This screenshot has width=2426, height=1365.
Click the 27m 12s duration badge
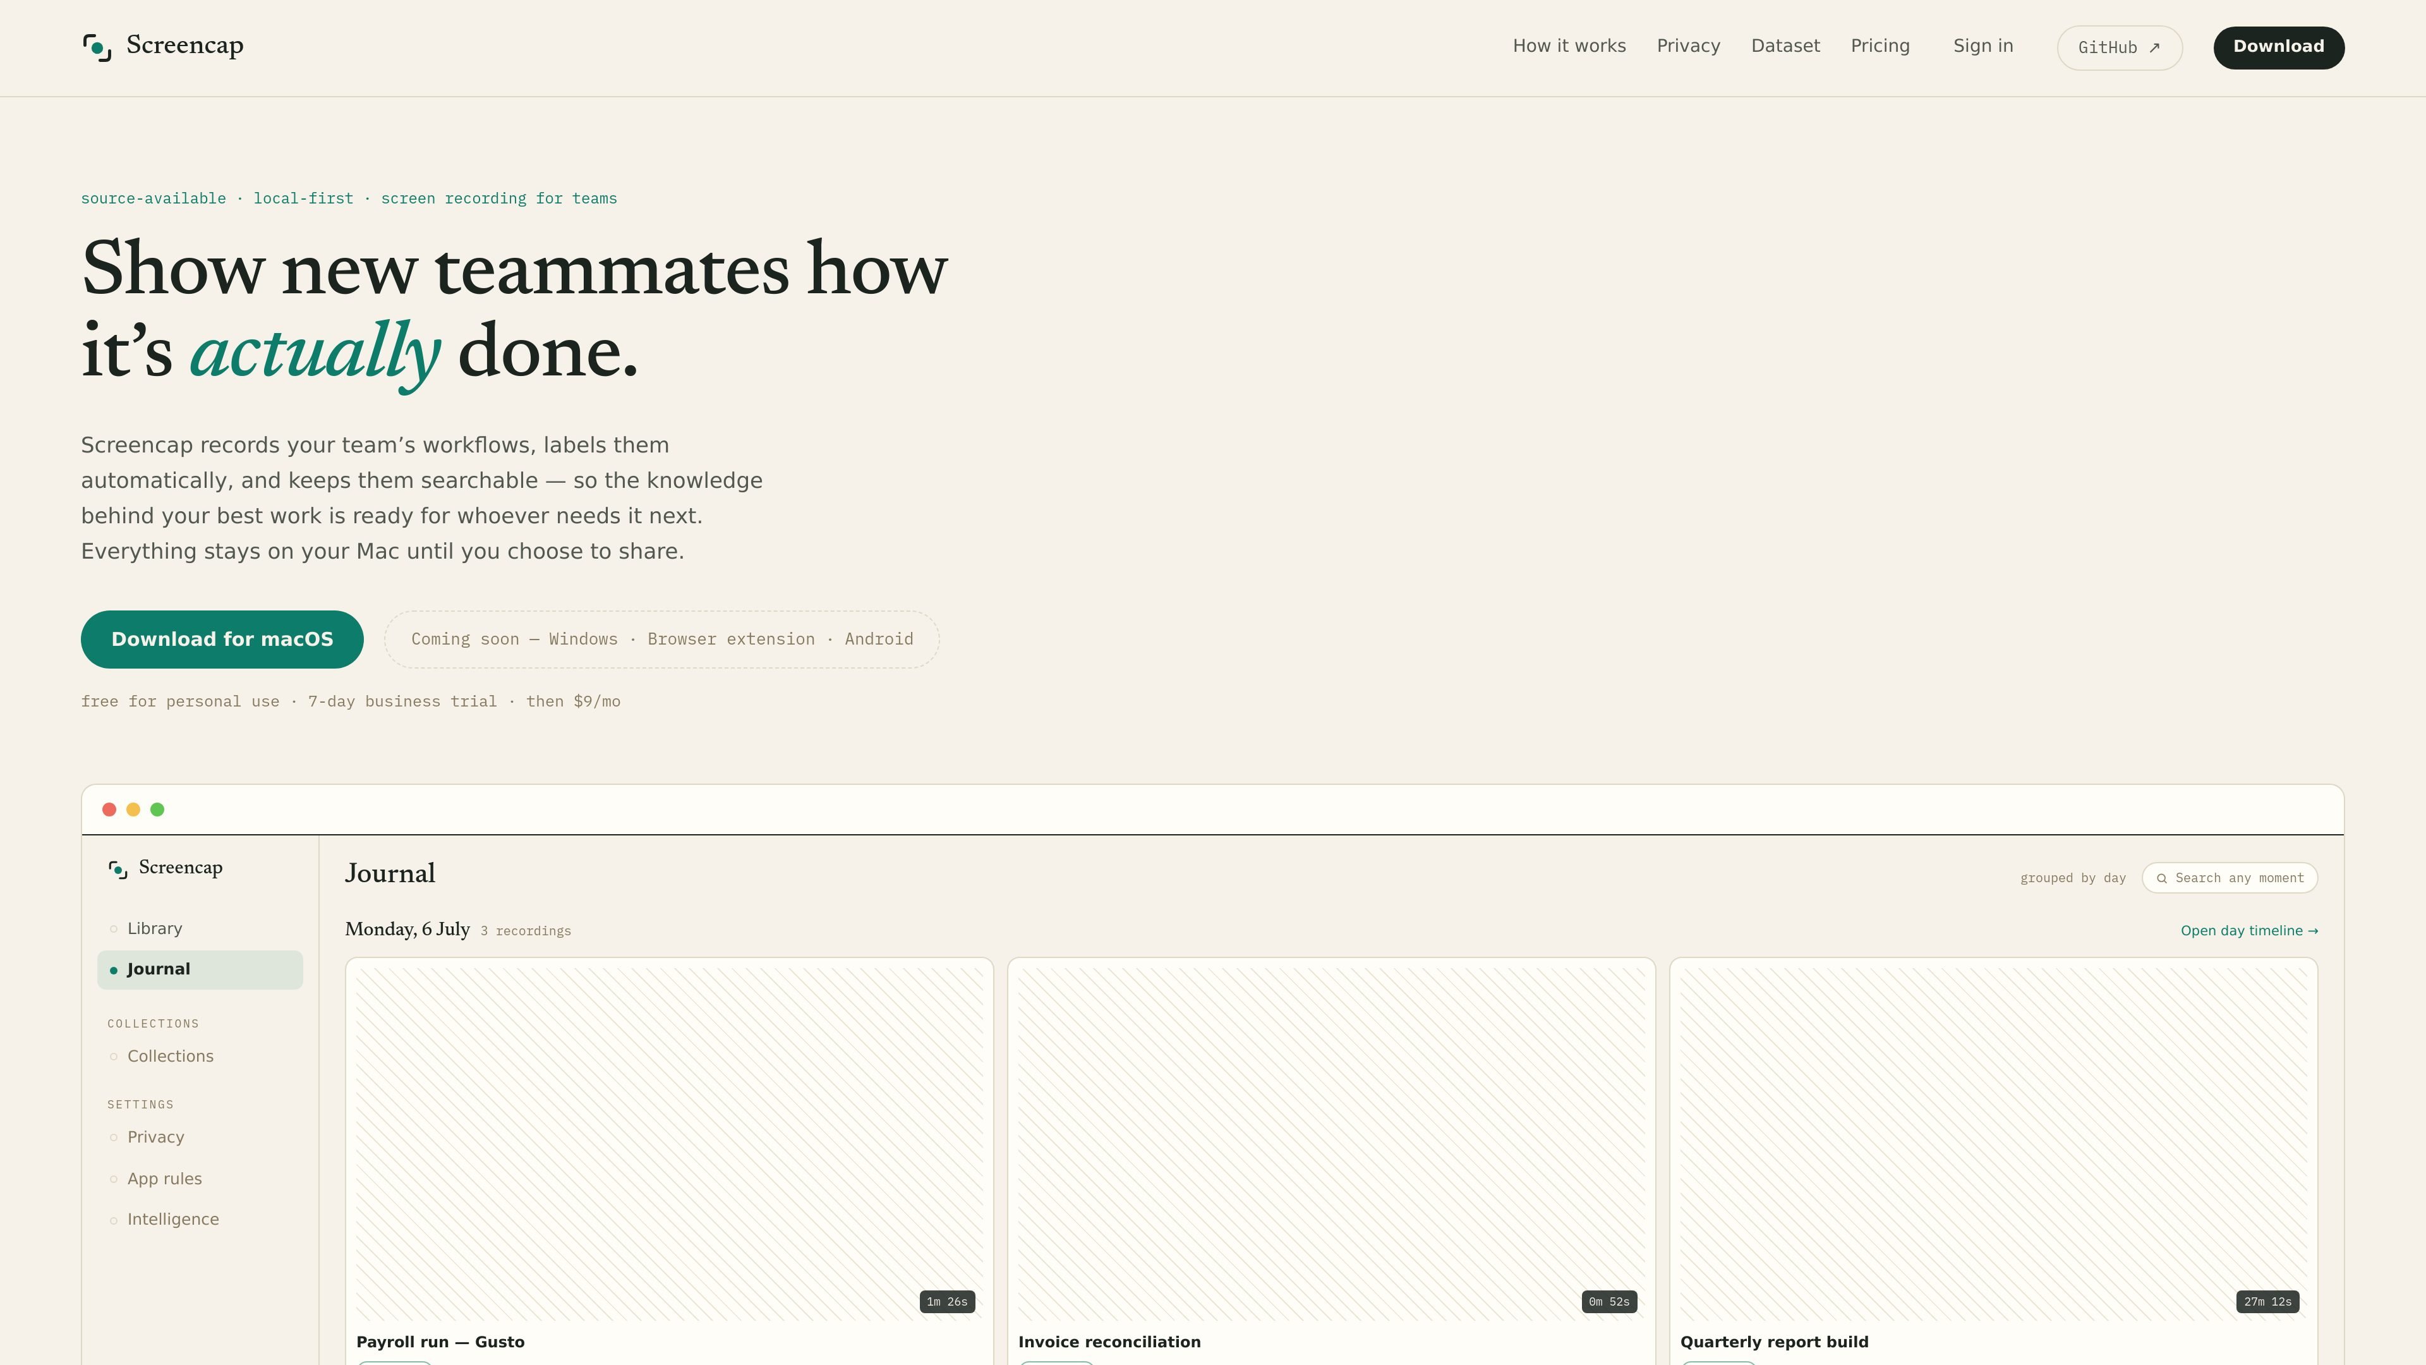(x=2267, y=1302)
